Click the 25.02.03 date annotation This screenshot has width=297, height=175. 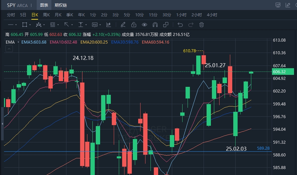click(236, 149)
